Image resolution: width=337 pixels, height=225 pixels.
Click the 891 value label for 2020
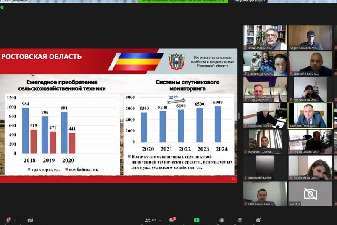pos(64,108)
